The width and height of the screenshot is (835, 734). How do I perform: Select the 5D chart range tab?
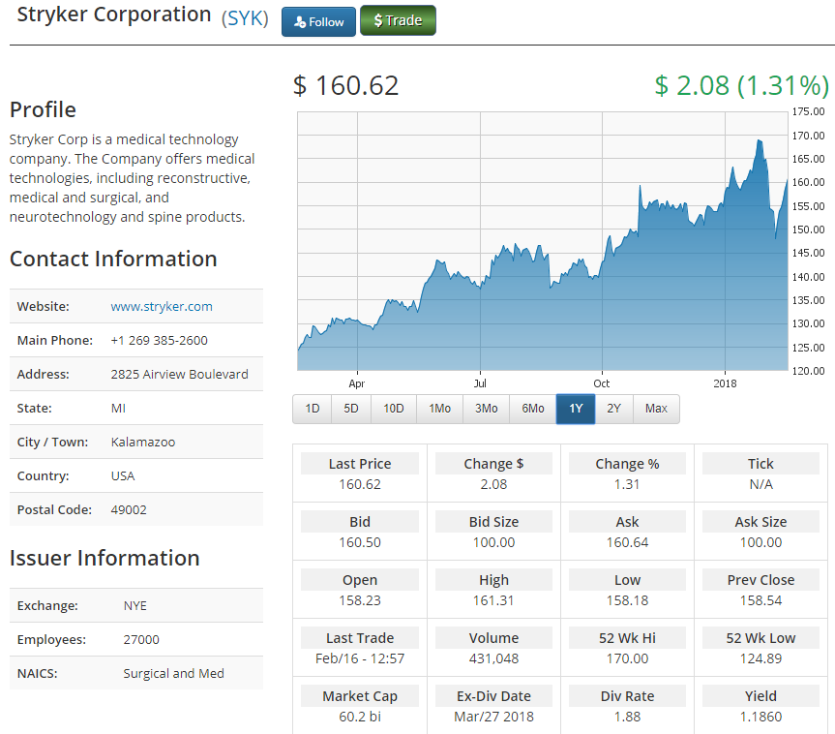click(x=351, y=409)
